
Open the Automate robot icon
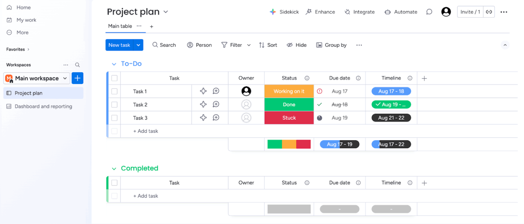tap(388, 12)
